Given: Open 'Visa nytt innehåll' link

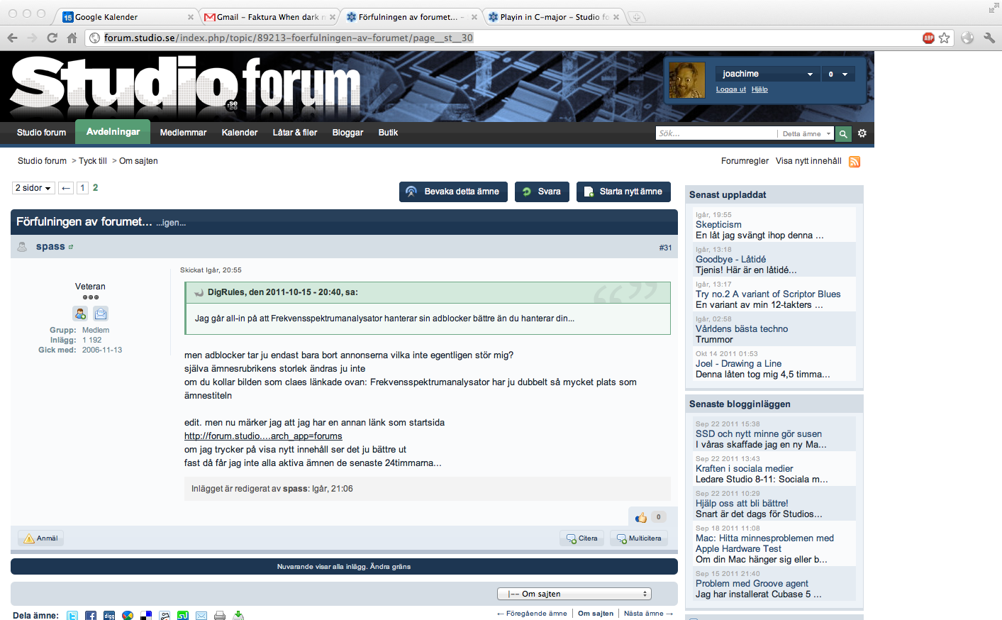Looking at the screenshot, I should click(x=808, y=161).
